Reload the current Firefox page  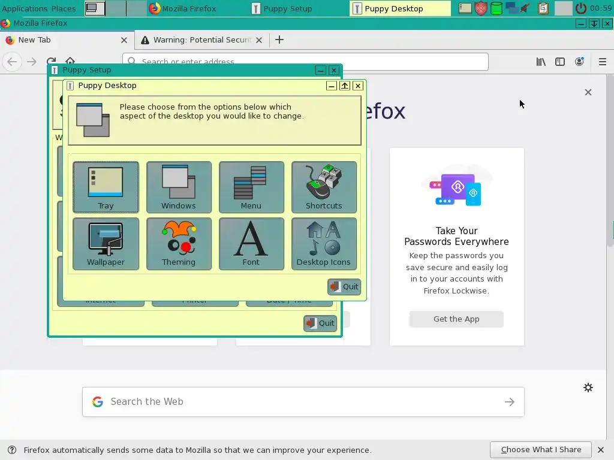[x=51, y=60]
